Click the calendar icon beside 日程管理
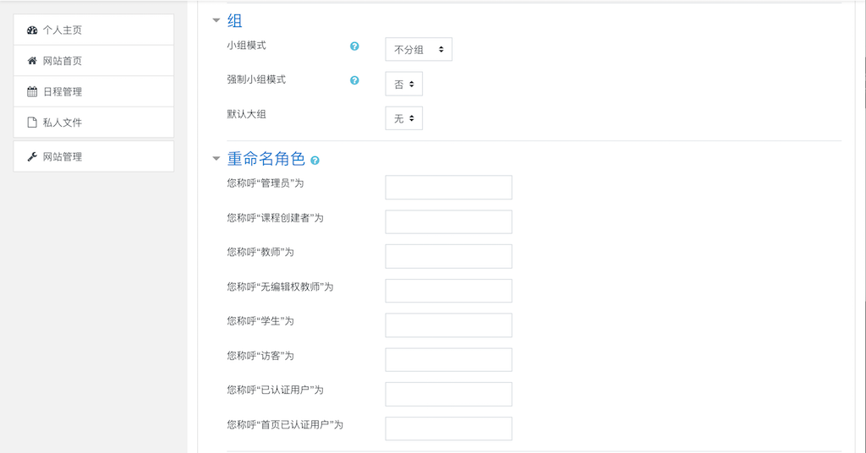 point(32,91)
